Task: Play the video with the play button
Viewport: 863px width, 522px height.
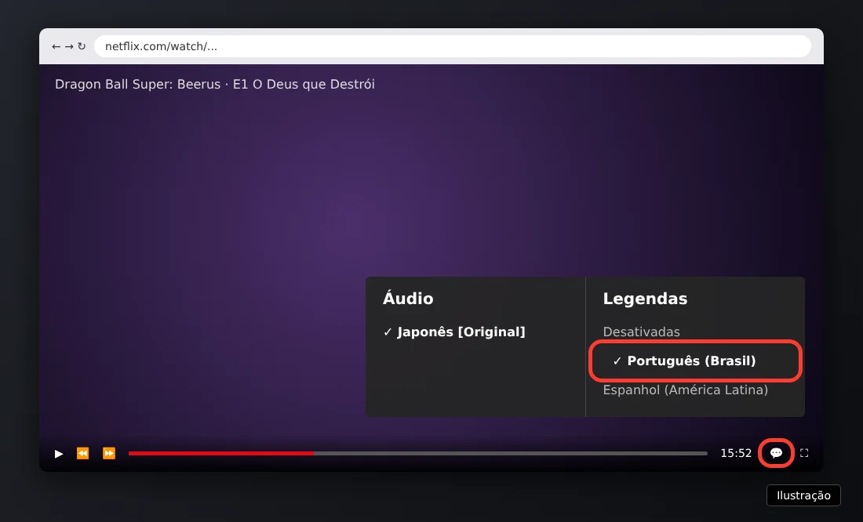Action: point(59,454)
